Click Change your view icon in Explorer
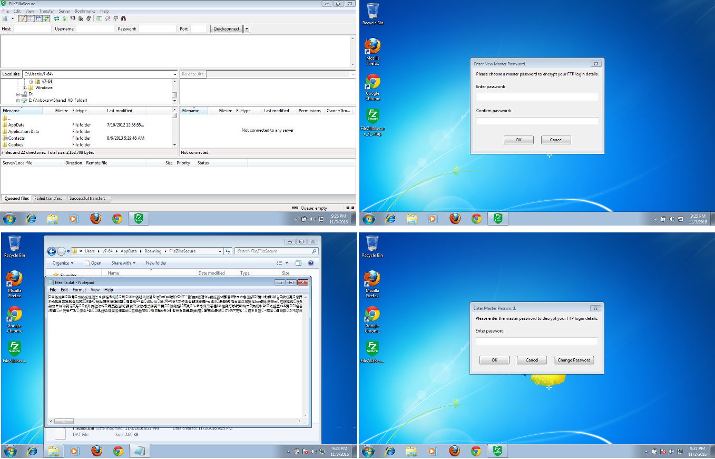 point(279,263)
